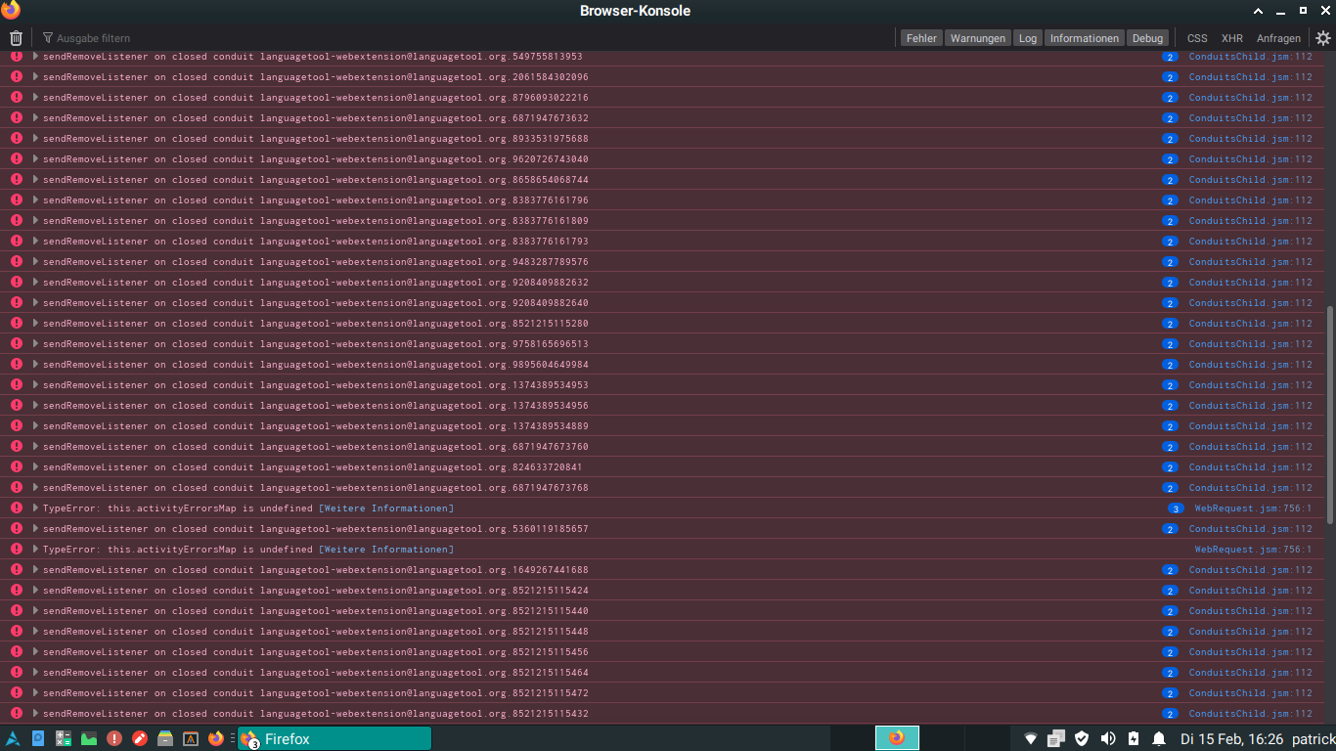Open the notifications bell in tray
The height and width of the screenshot is (751, 1336).
click(x=1159, y=739)
